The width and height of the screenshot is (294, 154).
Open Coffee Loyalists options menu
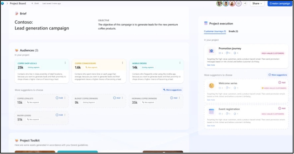click(65, 98)
